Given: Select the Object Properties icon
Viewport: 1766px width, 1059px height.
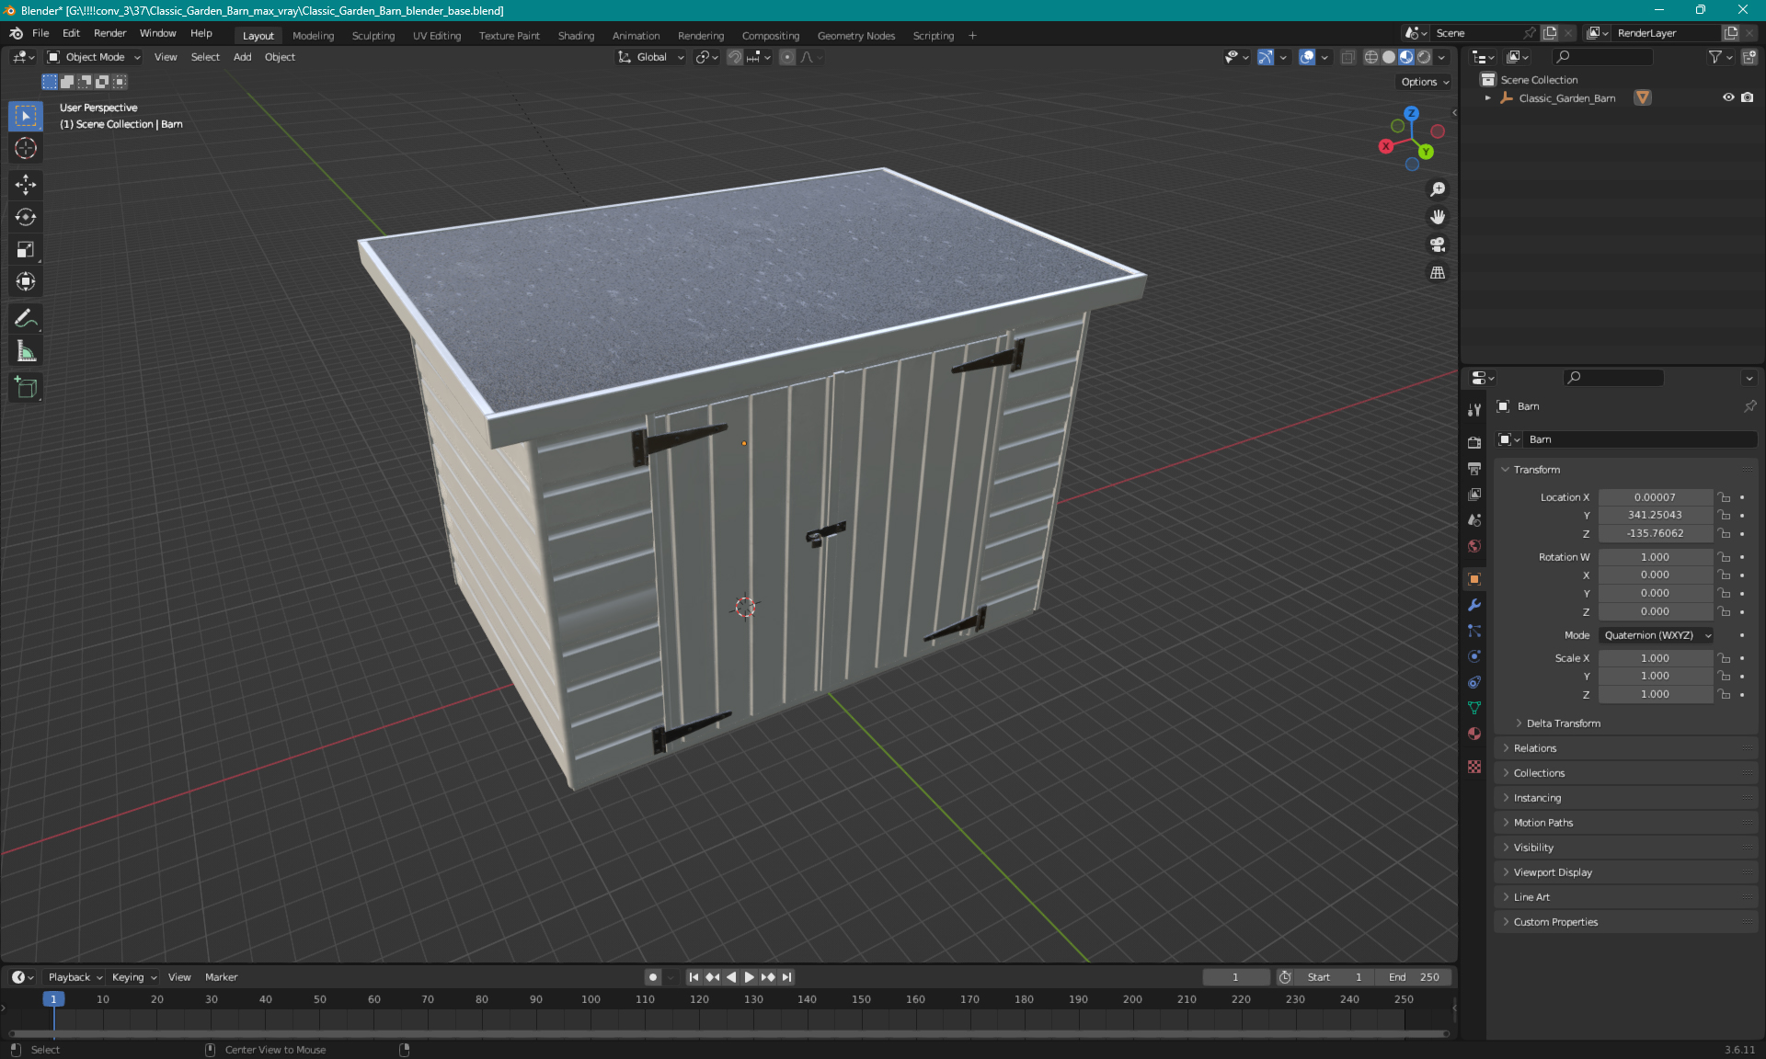Looking at the screenshot, I should click(1474, 578).
